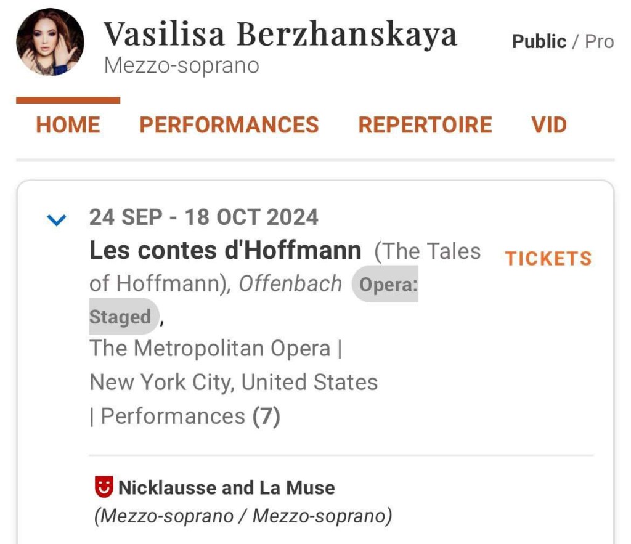Click the composer name Offenbach
The image size is (631, 544).
tap(290, 283)
